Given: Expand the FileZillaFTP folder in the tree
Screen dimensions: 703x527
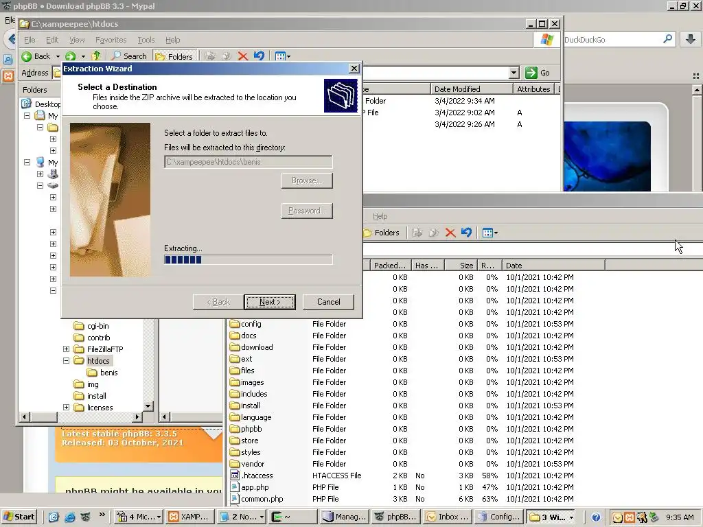Looking at the screenshot, I should pos(67,349).
